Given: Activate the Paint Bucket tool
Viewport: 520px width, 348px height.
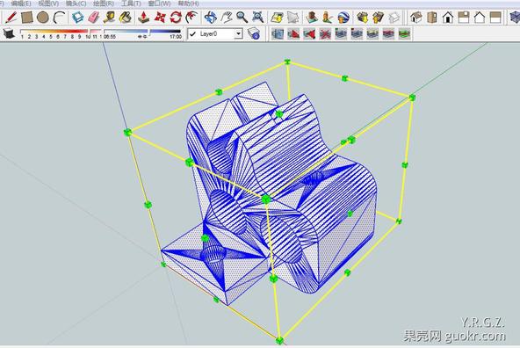Looking at the screenshot, I should point(125,18).
